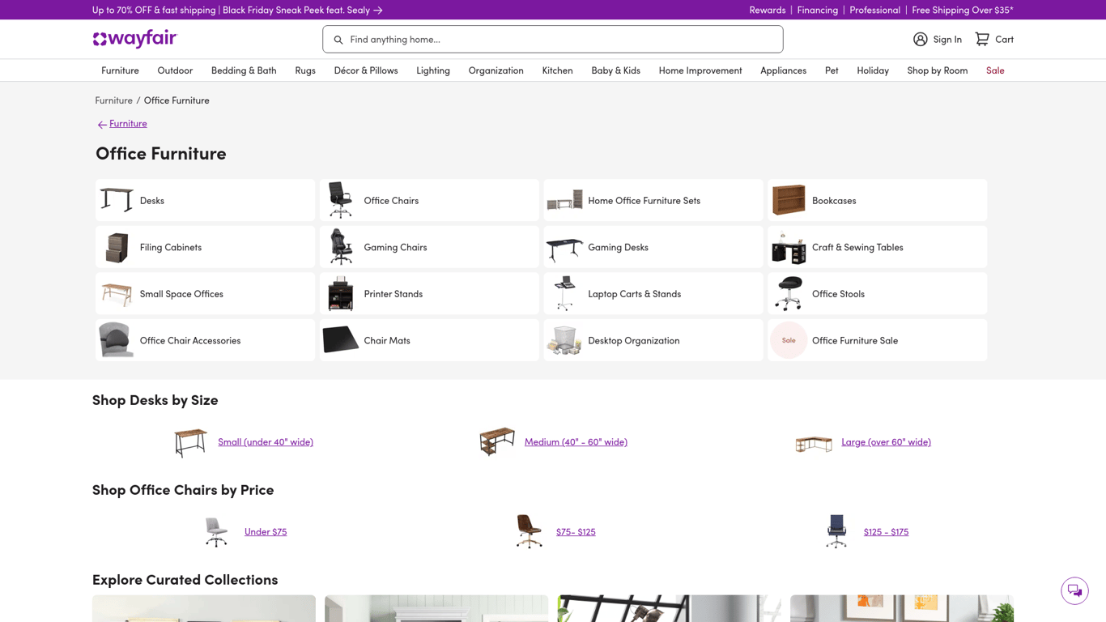Click the Wayfair logo
The image size is (1106, 622).
[x=134, y=39]
